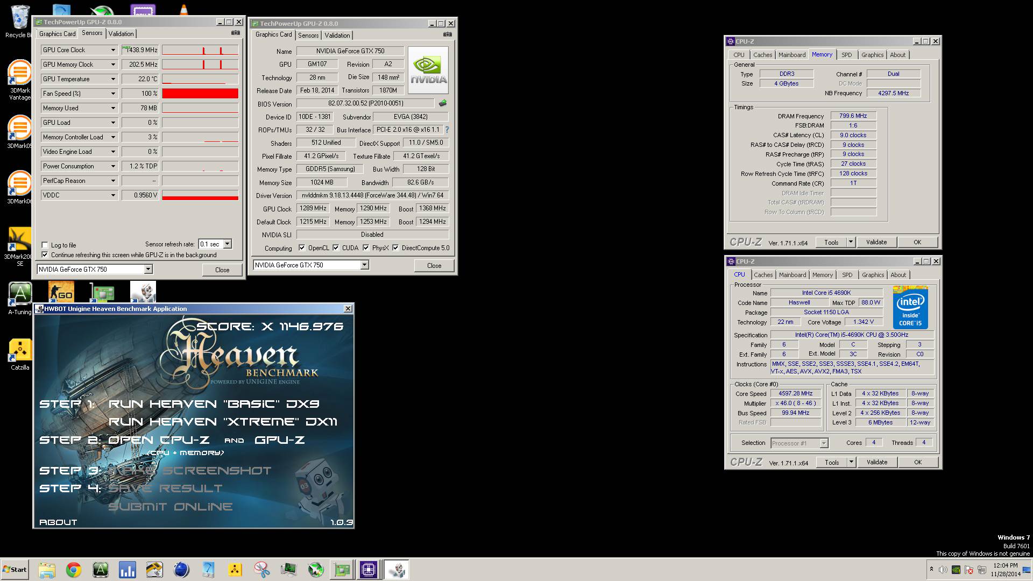Open the Sensor refresh rate dropdown

click(228, 244)
